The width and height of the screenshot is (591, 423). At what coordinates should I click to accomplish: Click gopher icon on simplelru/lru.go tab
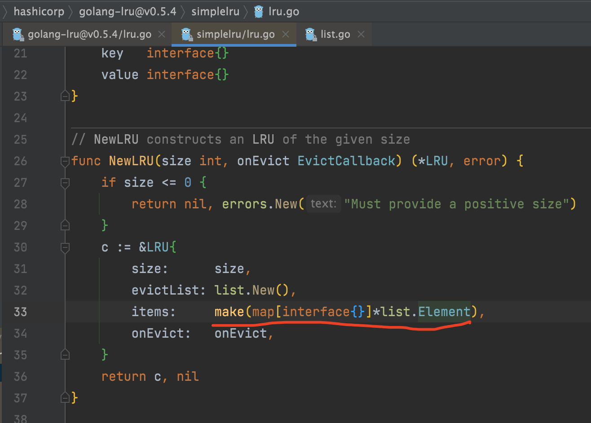(x=186, y=35)
